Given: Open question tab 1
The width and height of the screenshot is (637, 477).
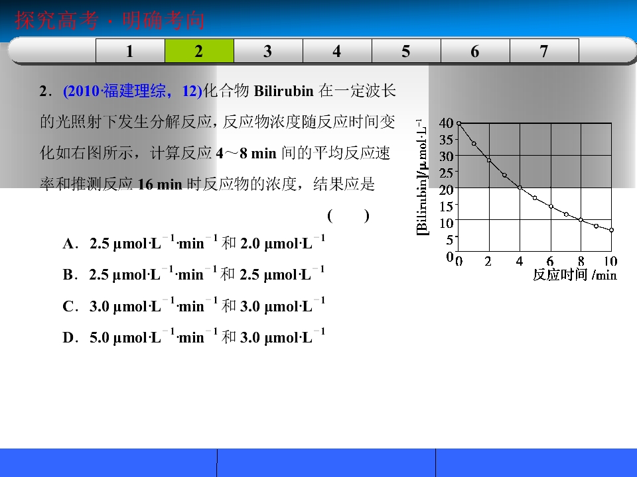Looking at the screenshot, I should coord(131,51).
